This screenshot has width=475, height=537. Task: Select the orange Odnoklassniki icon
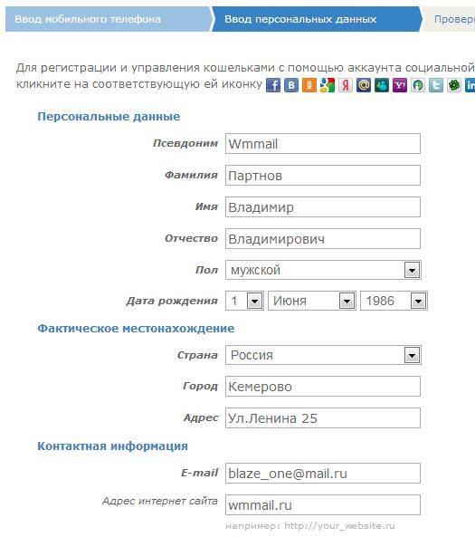pyautogui.click(x=309, y=85)
